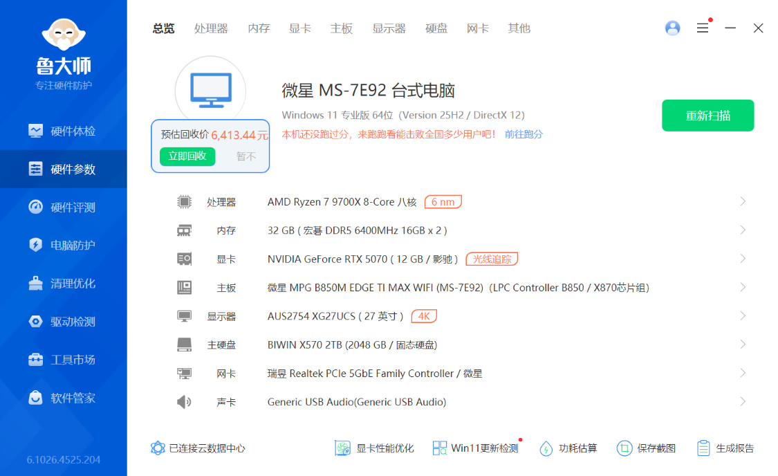
Task: Click the desktop computer monitor image
Action: [x=211, y=90]
